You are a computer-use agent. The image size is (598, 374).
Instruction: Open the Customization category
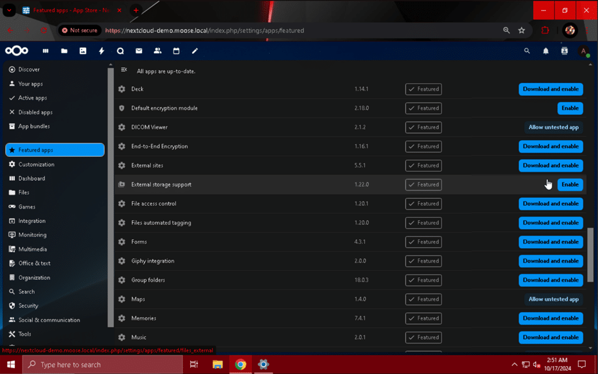[x=55, y=164]
